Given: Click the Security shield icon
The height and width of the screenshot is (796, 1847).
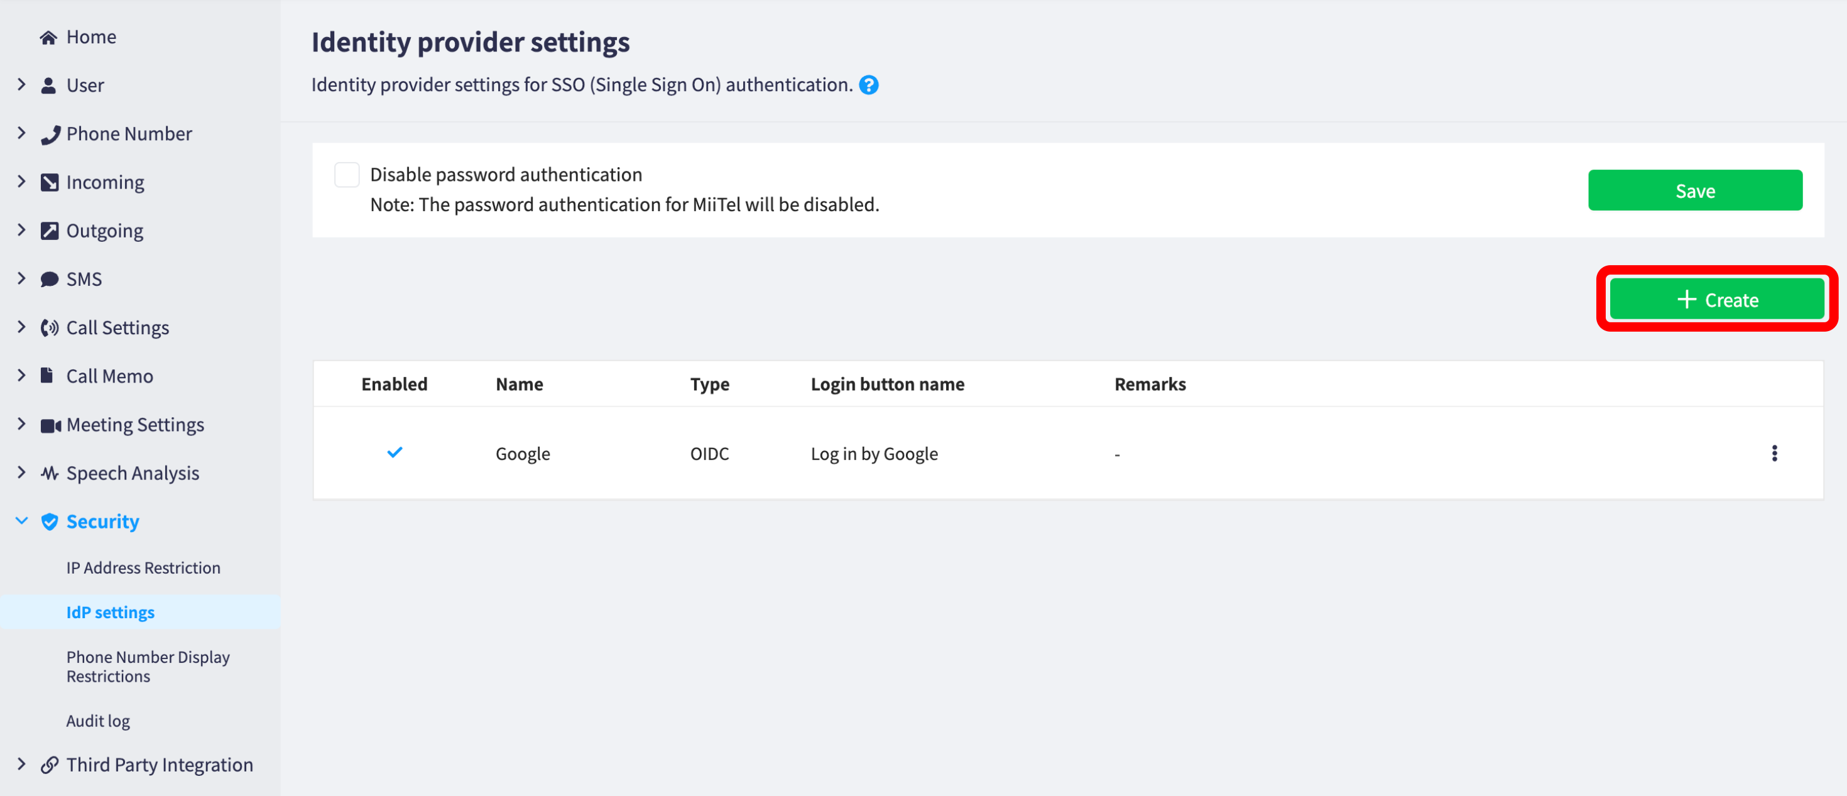Looking at the screenshot, I should tap(50, 521).
